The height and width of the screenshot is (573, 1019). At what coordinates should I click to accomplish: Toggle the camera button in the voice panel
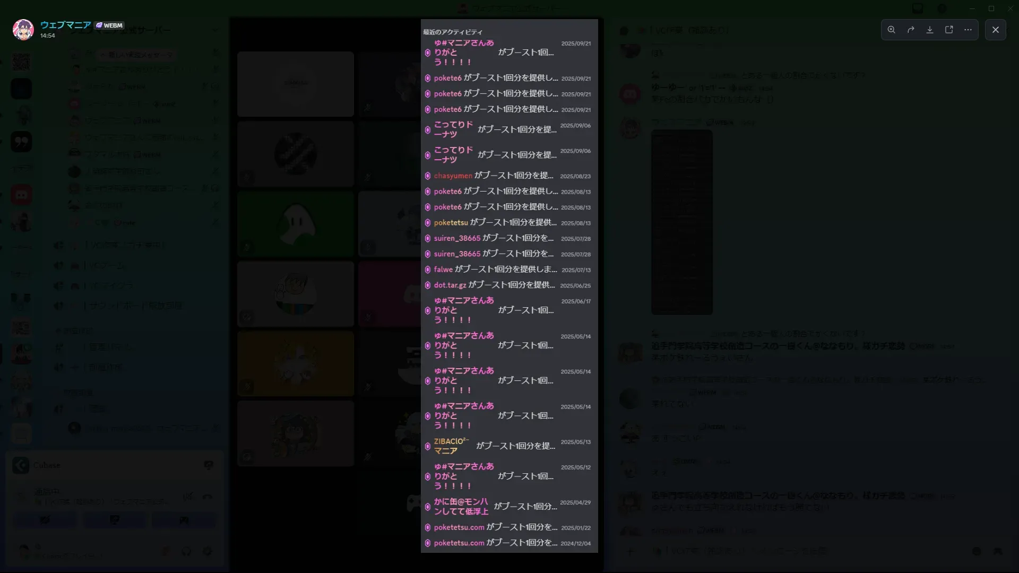pos(45,520)
